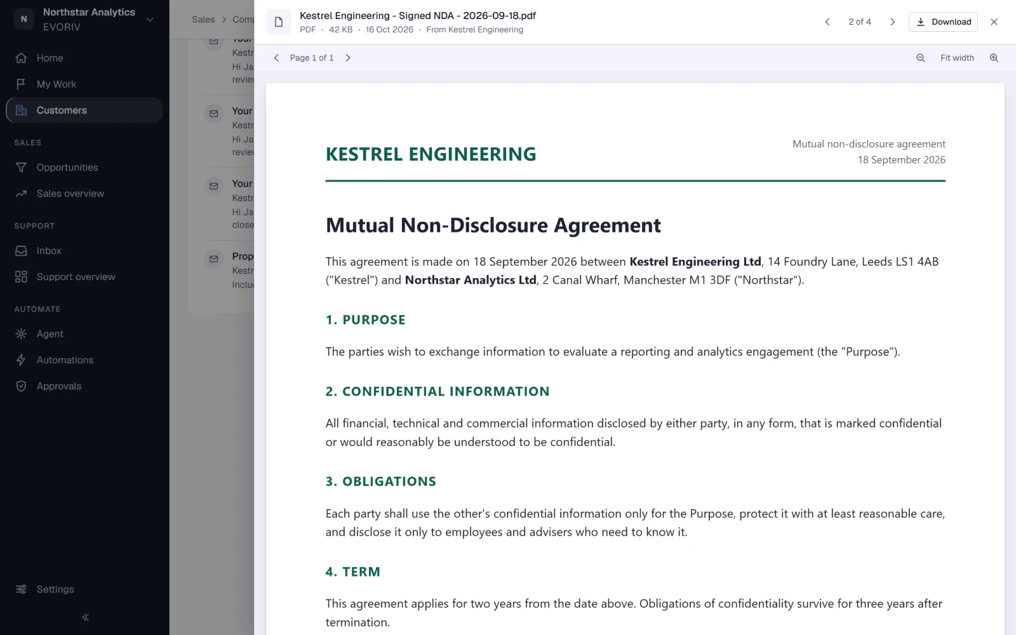Click the Mutual Non-Disclosure Agreement heading
This screenshot has width=1016, height=635.
[493, 225]
